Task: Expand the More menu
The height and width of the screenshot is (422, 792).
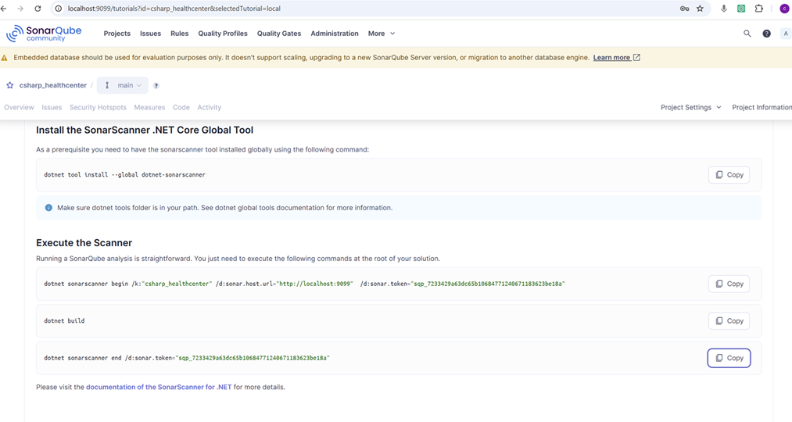Action: click(382, 34)
